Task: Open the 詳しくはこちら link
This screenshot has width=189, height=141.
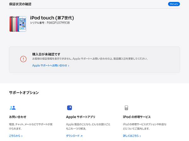Action: [x=132, y=136]
